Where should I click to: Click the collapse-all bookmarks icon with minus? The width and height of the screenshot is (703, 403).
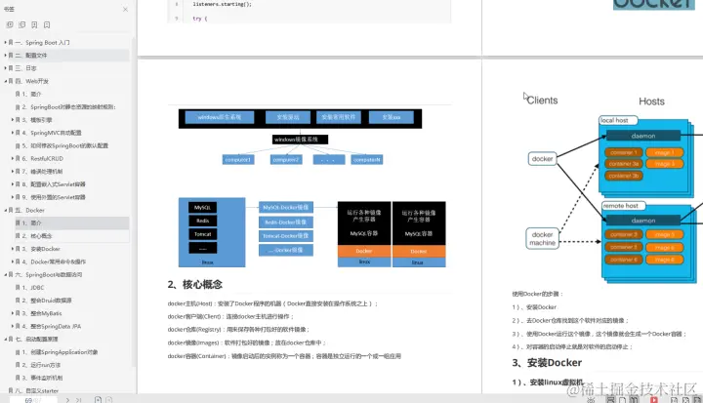[x=21, y=24]
